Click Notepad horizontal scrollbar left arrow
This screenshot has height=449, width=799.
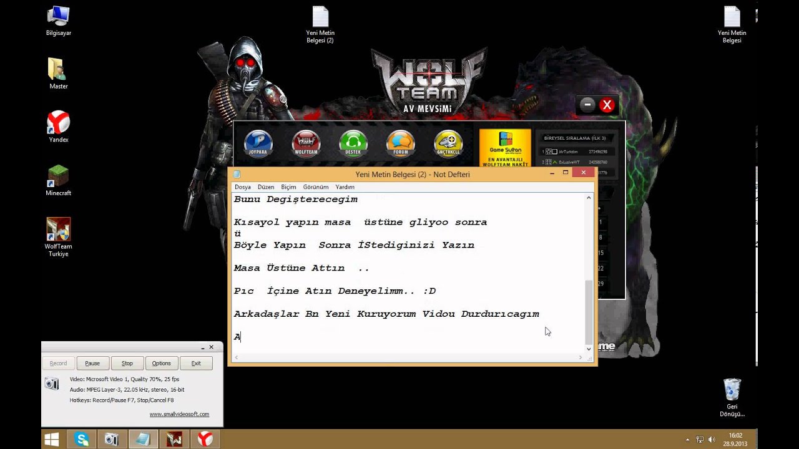236,357
